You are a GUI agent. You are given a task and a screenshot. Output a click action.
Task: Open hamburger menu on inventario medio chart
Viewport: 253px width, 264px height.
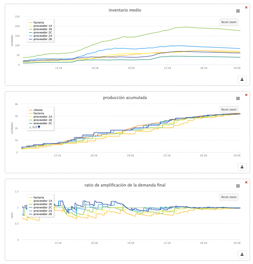pyautogui.click(x=238, y=11)
